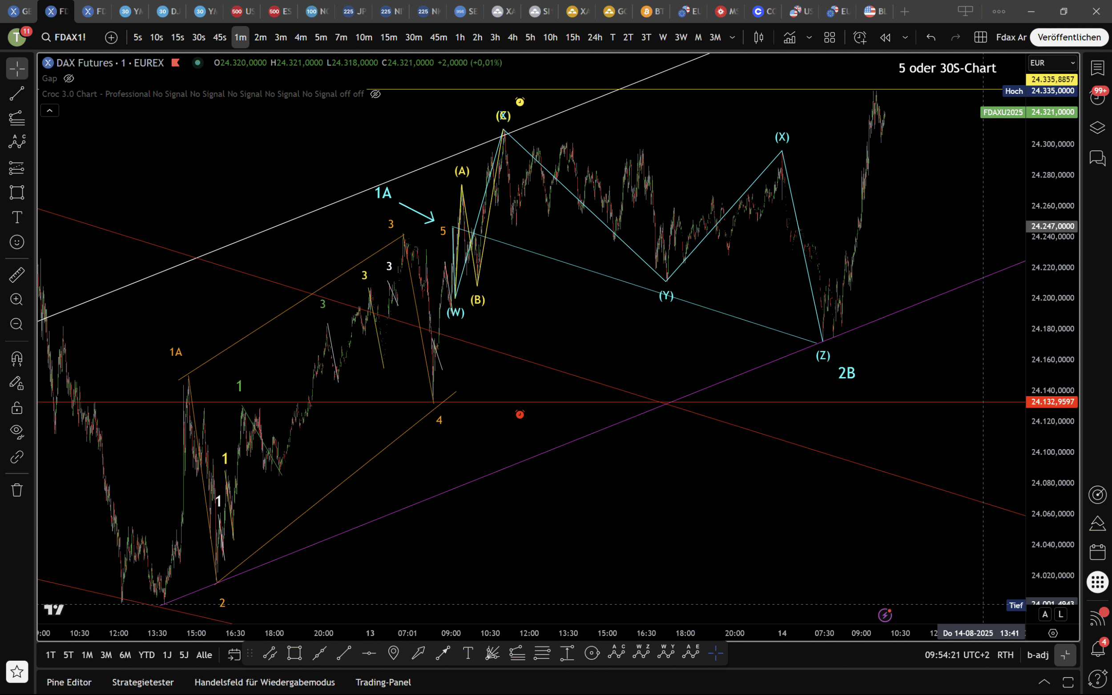
Task: Select the trend line drawing tool
Action: point(17,94)
